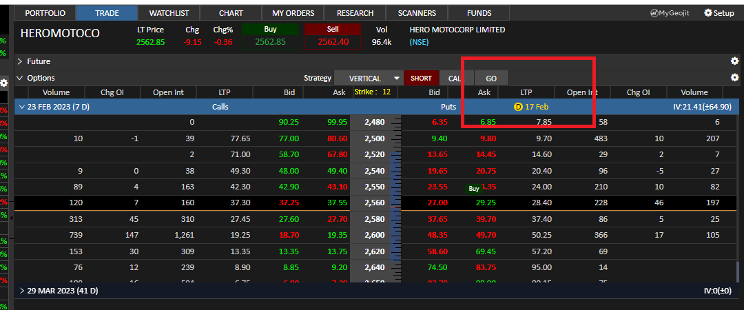744x310 pixels.
Task: Click the Chg% value -0.36
Action: (x=223, y=42)
